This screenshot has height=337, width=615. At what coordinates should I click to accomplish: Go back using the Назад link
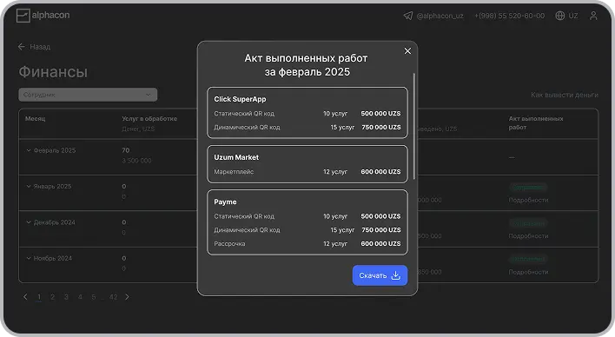[x=34, y=47]
